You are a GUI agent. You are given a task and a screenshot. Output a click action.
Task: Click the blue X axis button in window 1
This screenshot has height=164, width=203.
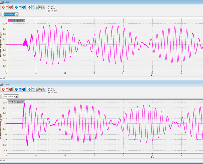(x=20, y=7)
